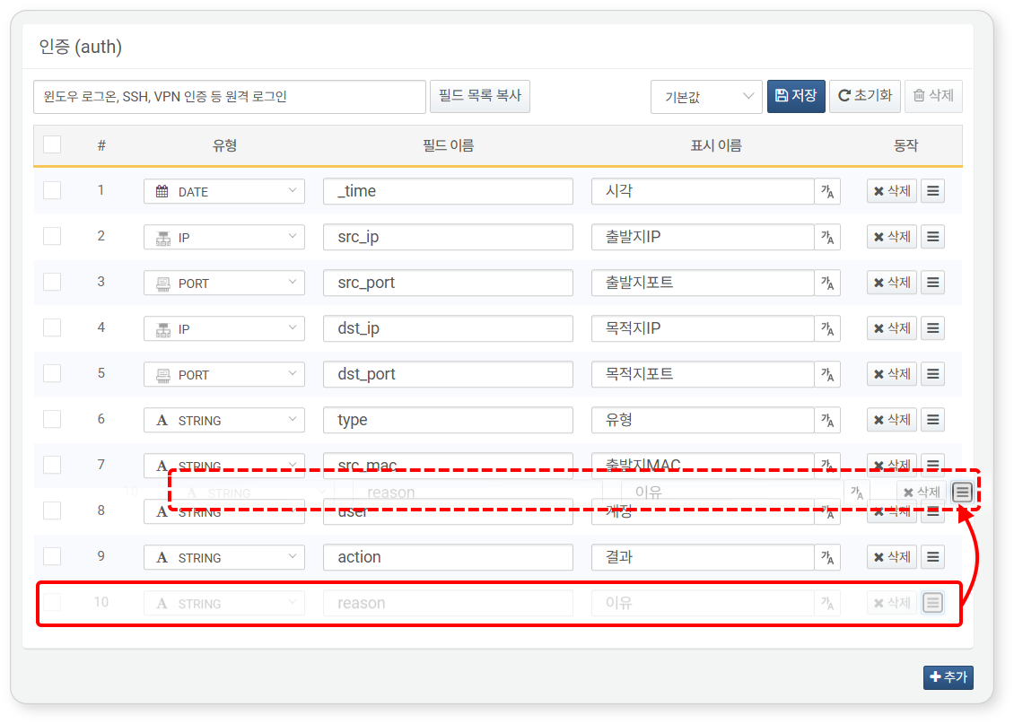Image resolution: width=1014 pixels, height=724 pixels.
Task: Click the description input field
Action: pos(230,97)
